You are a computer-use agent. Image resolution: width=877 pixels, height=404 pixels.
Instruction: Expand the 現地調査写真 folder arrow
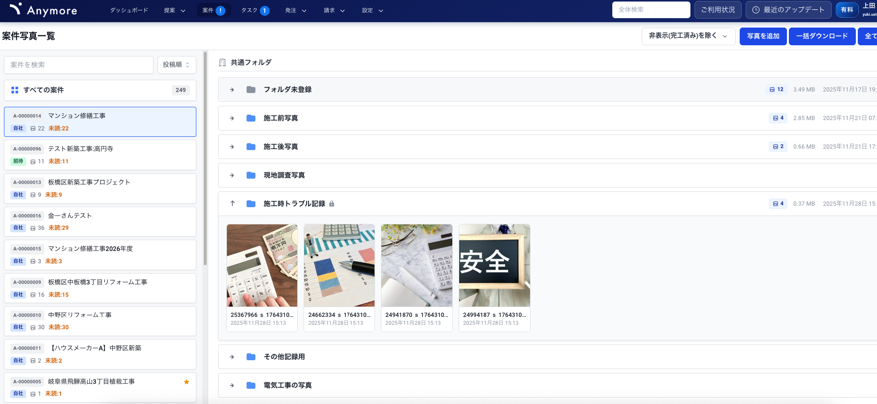tap(232, 175)
